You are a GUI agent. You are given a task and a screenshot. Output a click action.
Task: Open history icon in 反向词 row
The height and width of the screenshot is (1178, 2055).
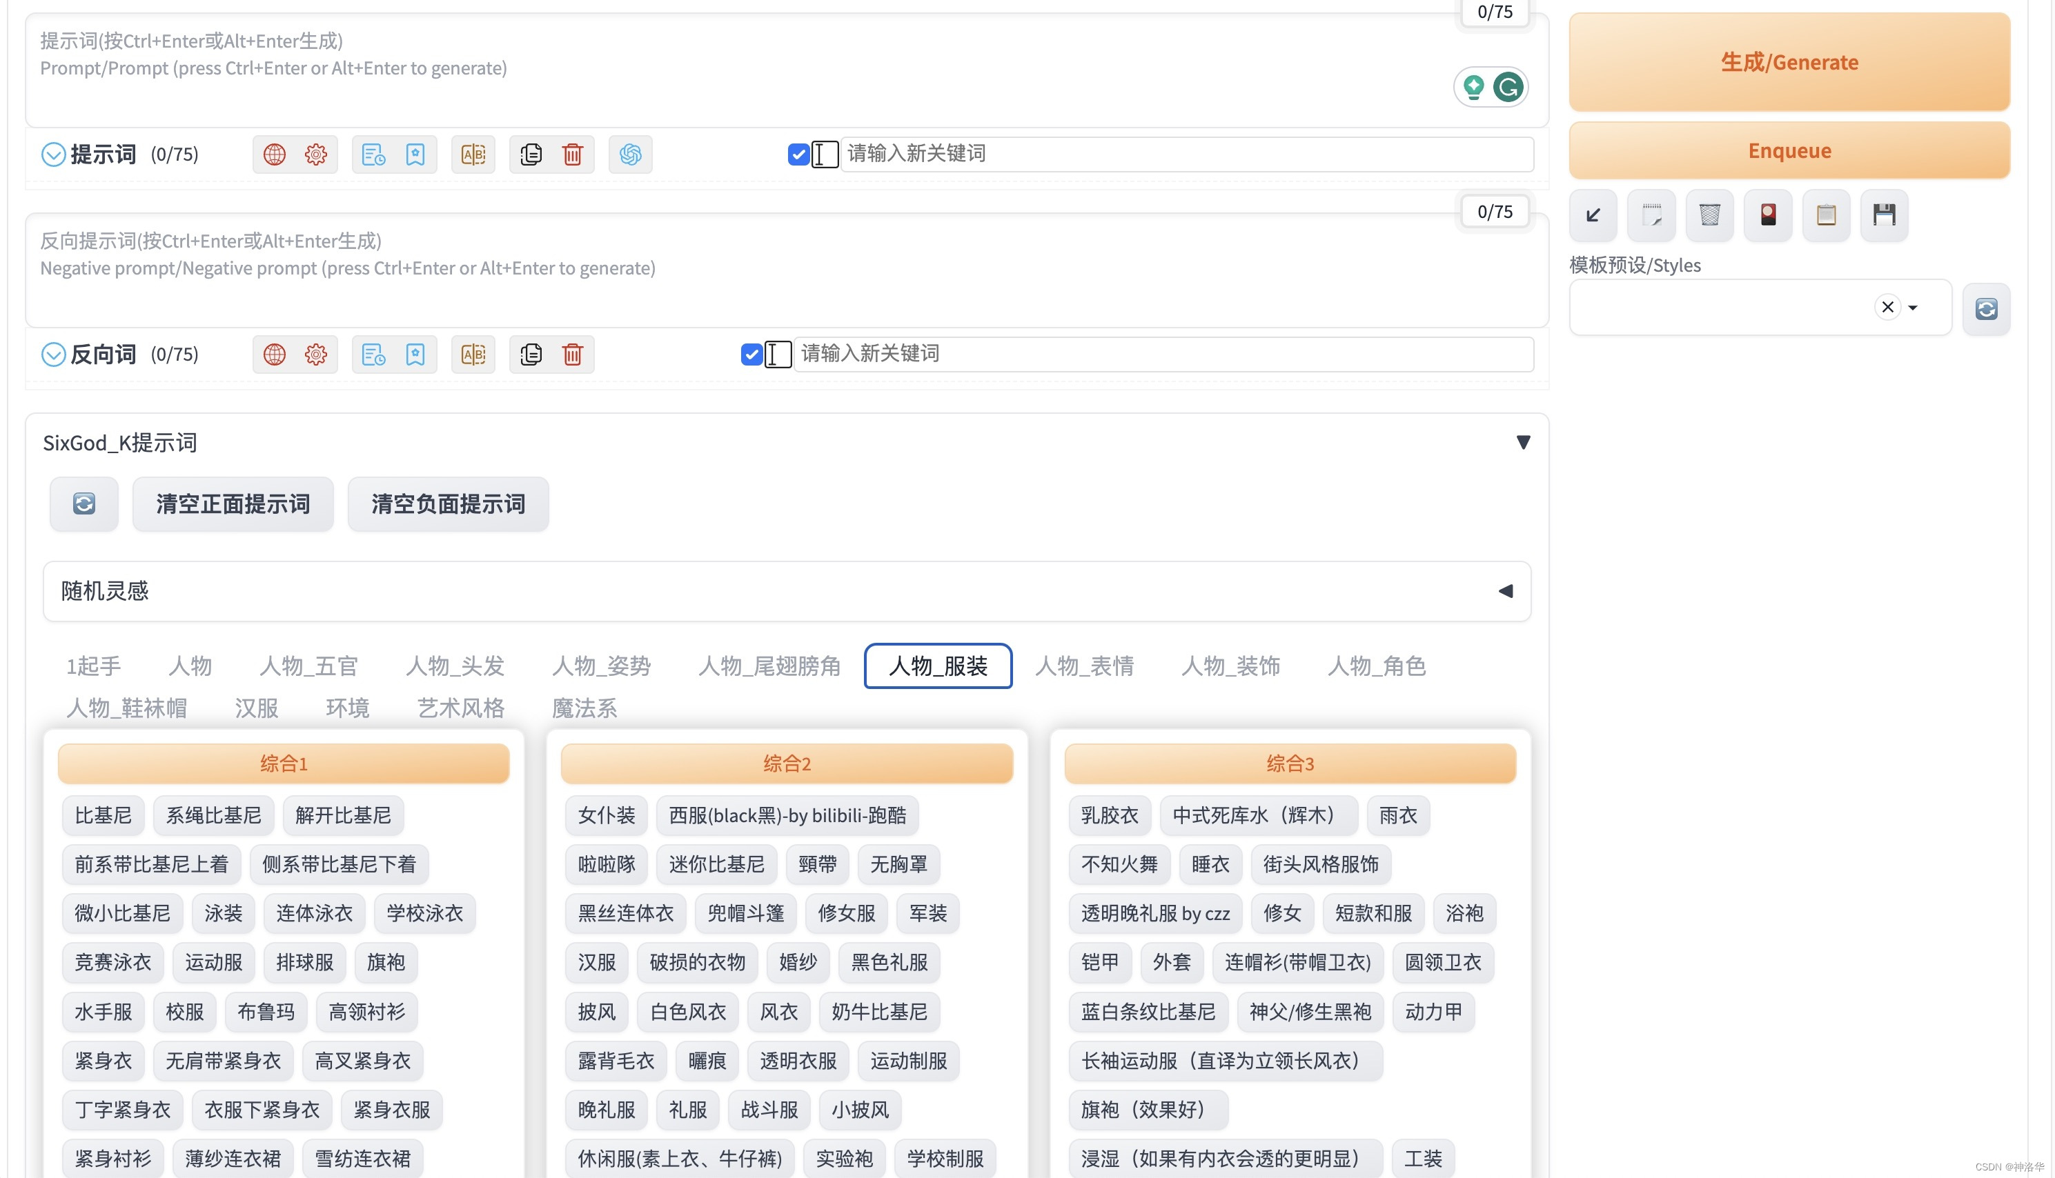click(373, 354)
